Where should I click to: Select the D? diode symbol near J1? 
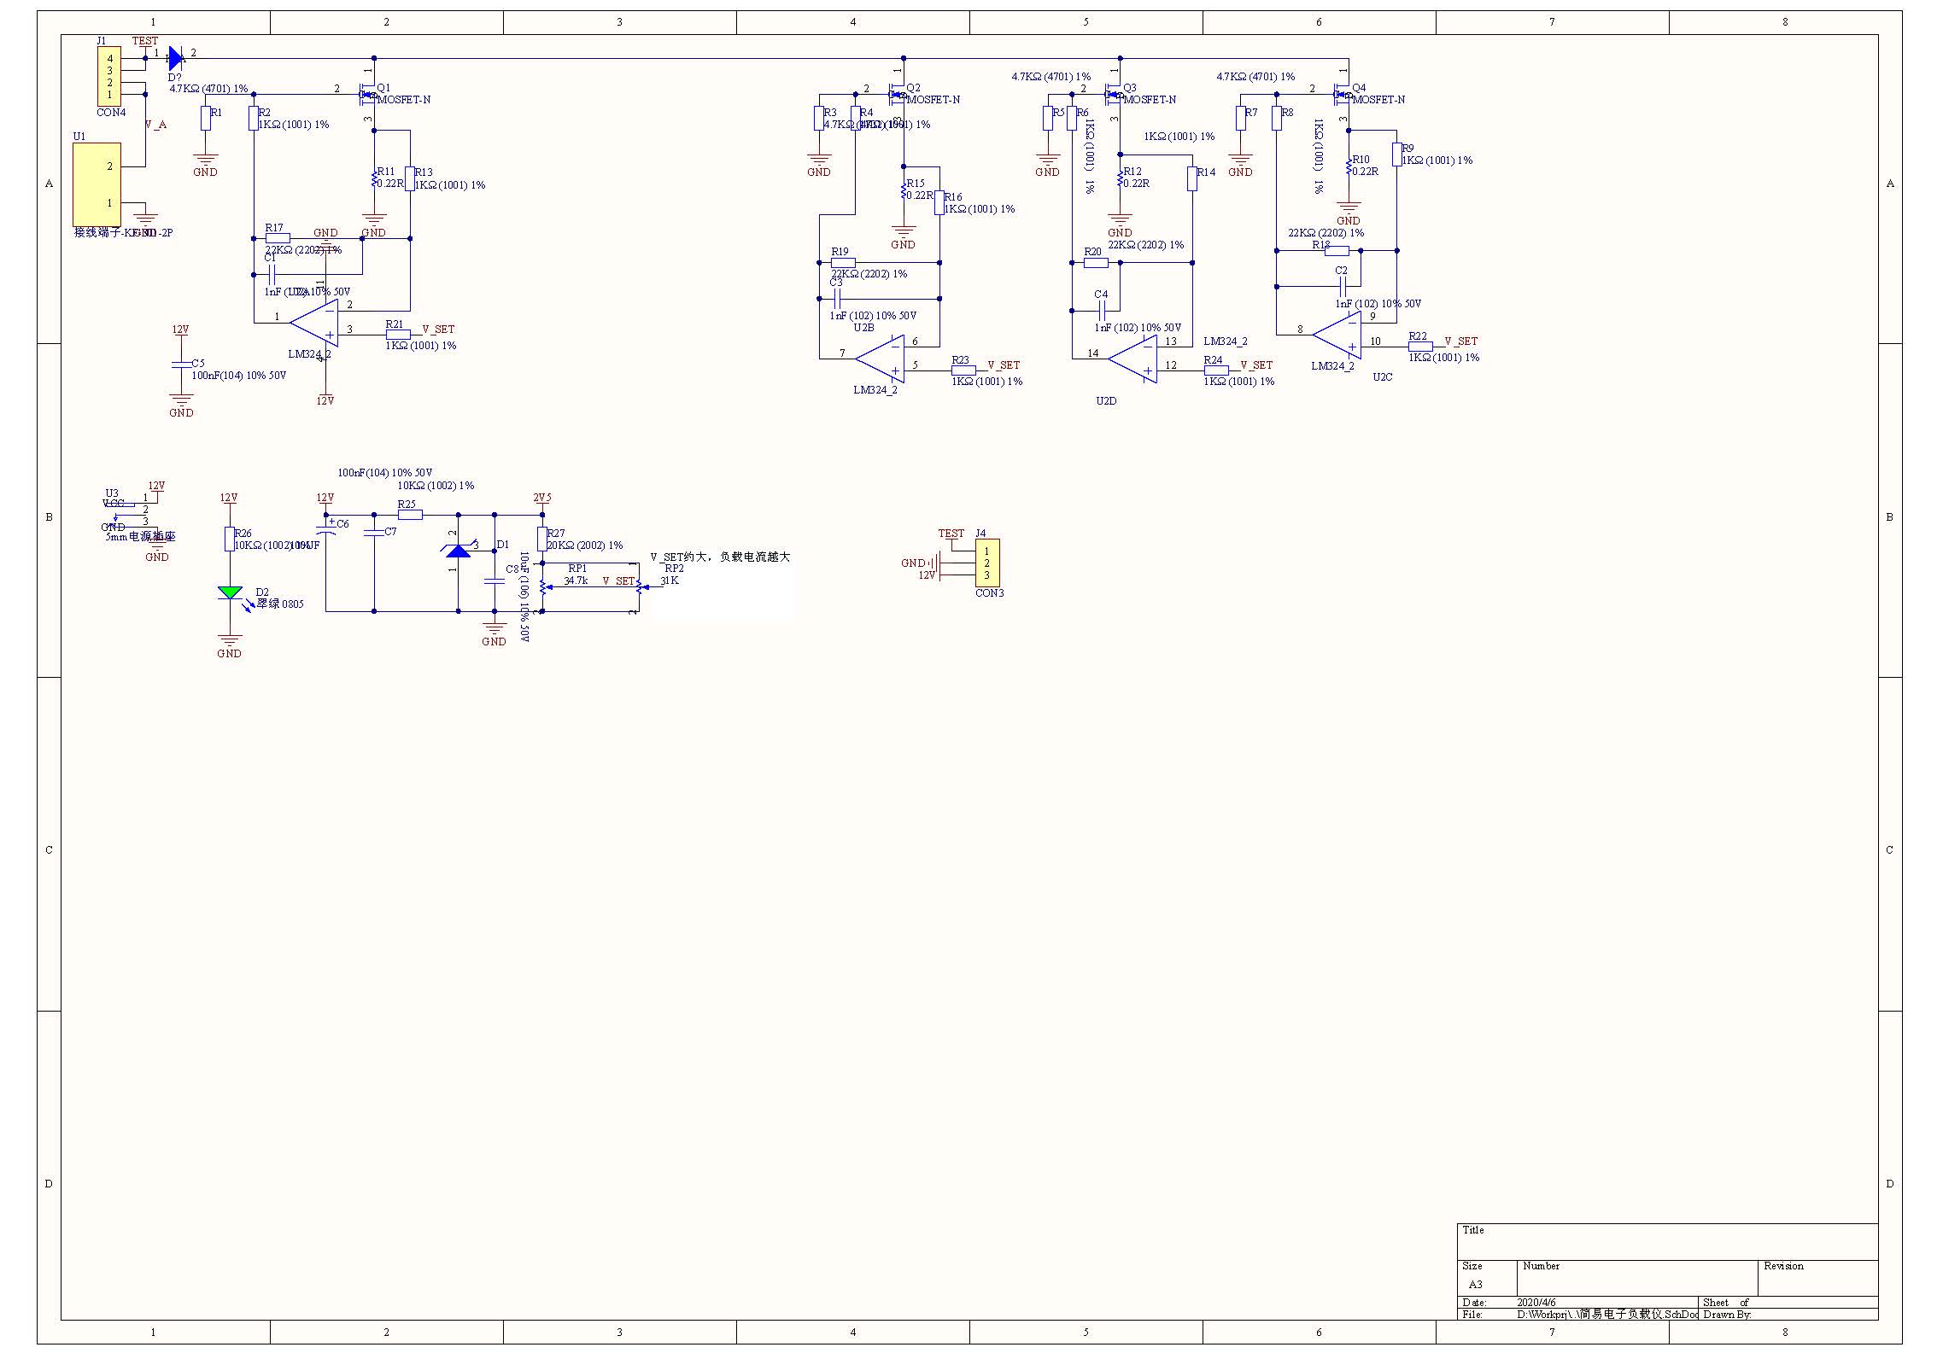[x=175, y=58]
